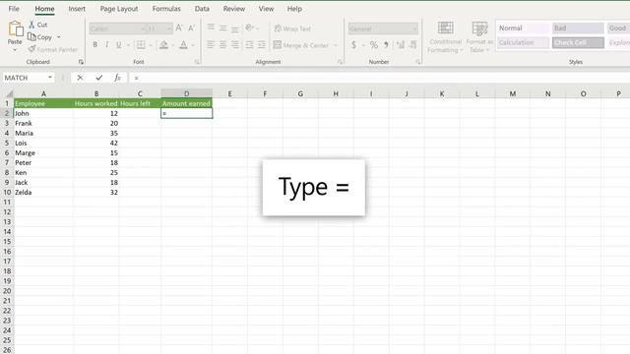Click Bottom Align icon
The image size is (630, 354).
tap(235, 29)
